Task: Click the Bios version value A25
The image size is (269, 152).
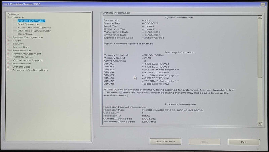Action: [x=147, y=20]
